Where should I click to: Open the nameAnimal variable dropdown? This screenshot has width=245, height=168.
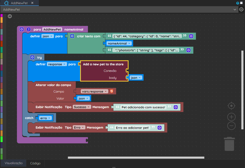pyautogui.click(x=119, y=44)
